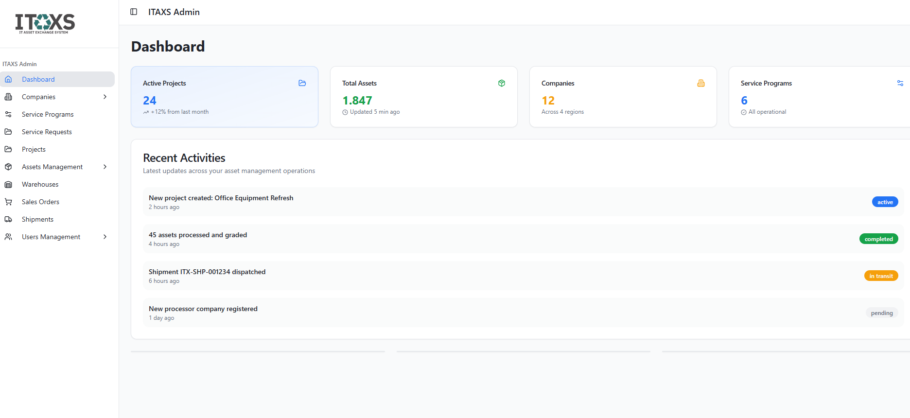
Task: Open the Active Projects card
Action: [225, 97]
